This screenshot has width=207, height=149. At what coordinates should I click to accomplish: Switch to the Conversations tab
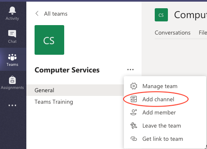click(172, 33)
